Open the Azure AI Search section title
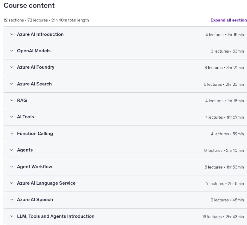Viewport: 247px width, 225px height. [34, 84]
